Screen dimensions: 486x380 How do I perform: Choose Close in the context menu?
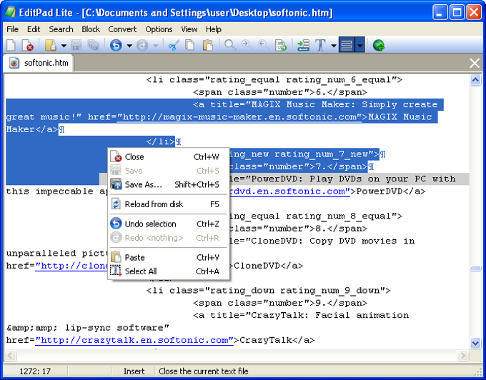[168, 156]
